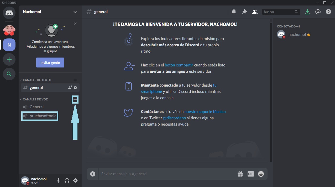The height and width of the screenshot is (187, 335).
Task: Open the gift Nitro icon
Action: coord(240,174)
